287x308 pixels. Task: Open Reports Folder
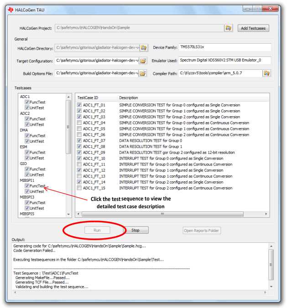point(201,231)
